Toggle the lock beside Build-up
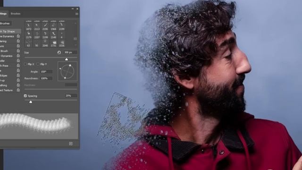Image resolution: width=302 pixels, height=170 pixels. [x=18, y=80]
